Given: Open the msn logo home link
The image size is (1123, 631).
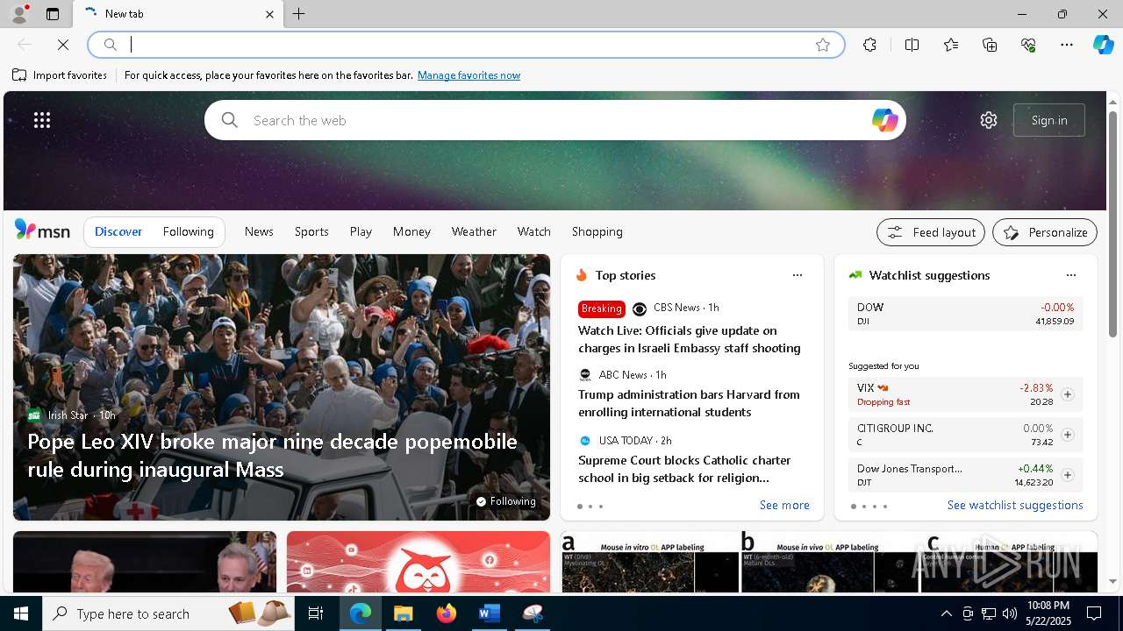Looking at the screenshot, I should click(42, 230).
